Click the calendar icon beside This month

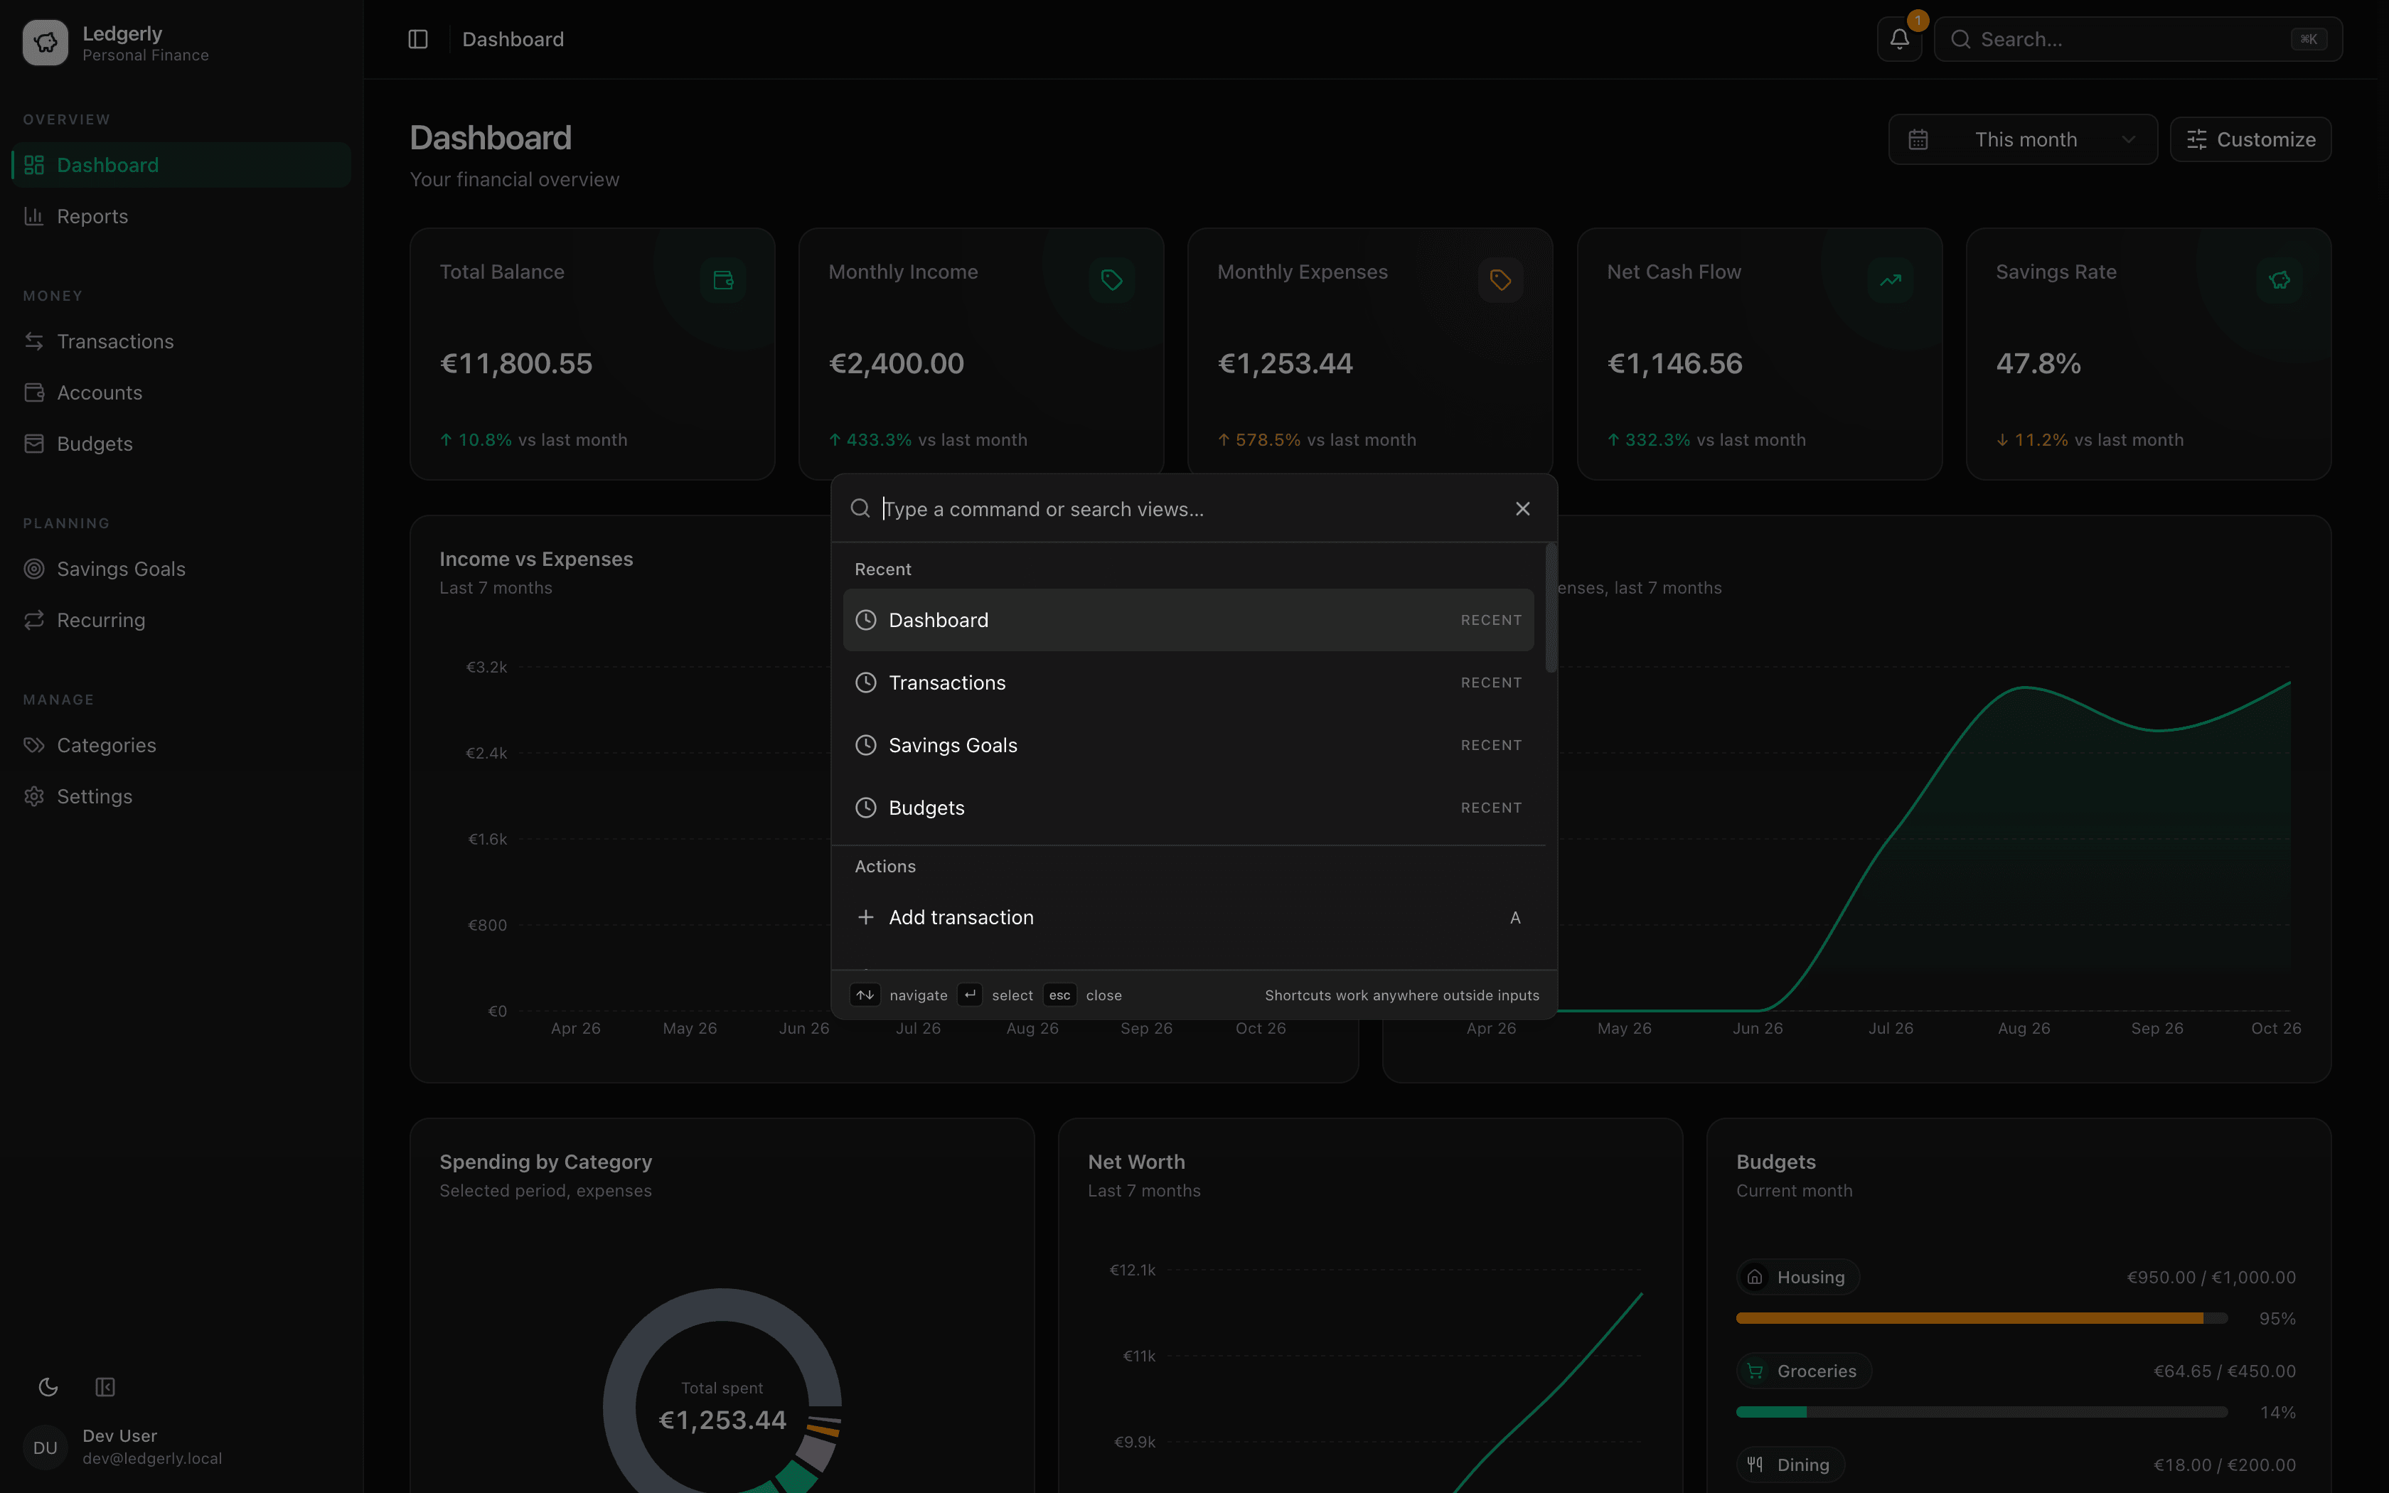1918,140
